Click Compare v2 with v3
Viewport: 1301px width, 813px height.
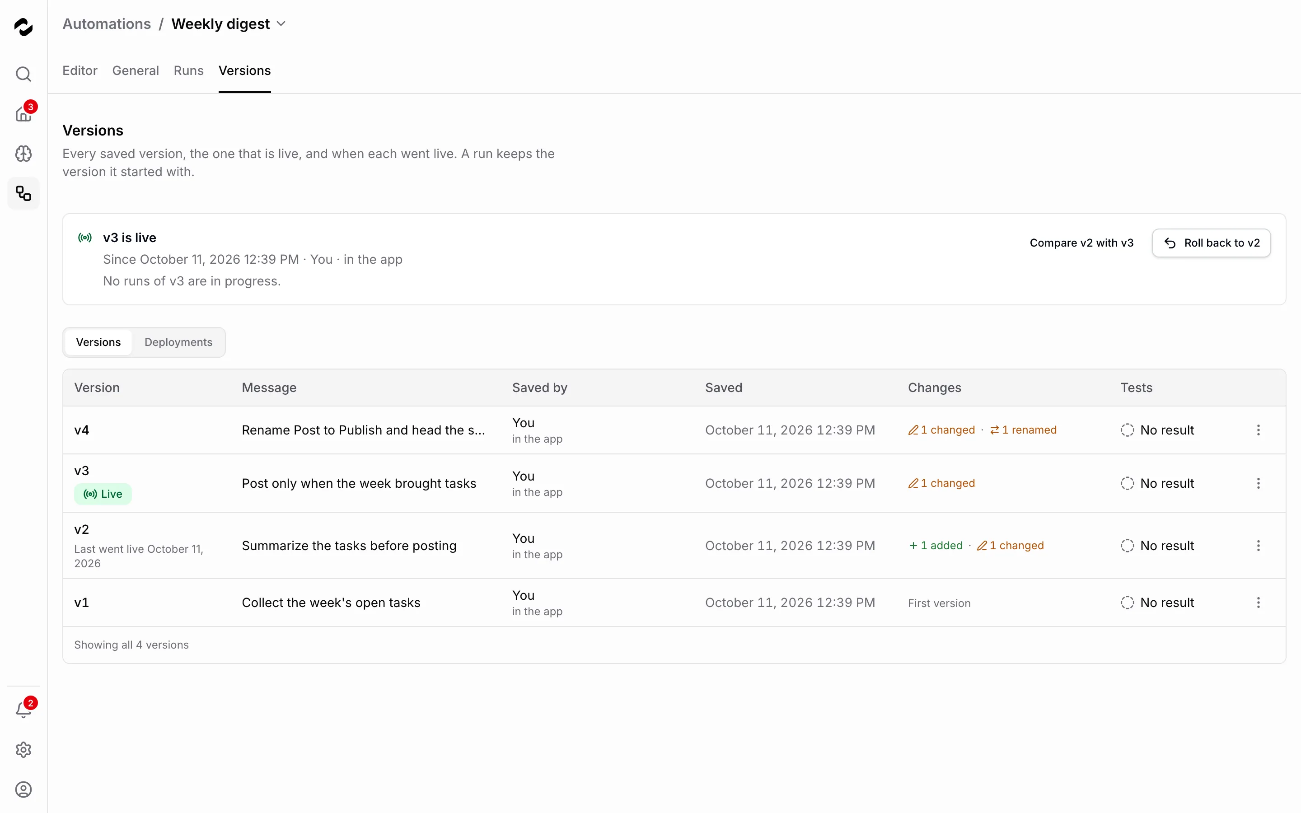(1081, 243)
